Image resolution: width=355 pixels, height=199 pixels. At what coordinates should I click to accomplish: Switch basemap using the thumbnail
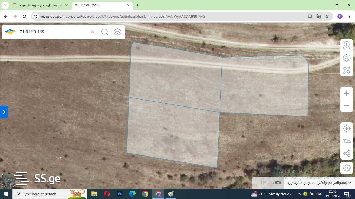pyautogui.click(x=8, y=180)
